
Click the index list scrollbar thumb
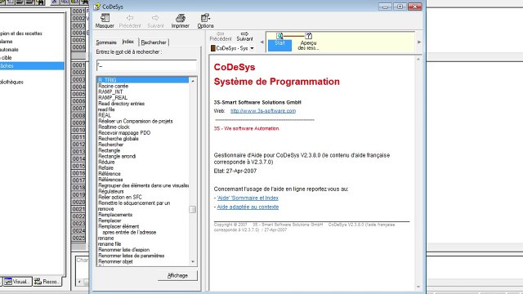coord(193,209)
